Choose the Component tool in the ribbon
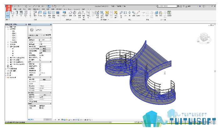The height and width of the screenshot is (128, 218). (26, 14)
